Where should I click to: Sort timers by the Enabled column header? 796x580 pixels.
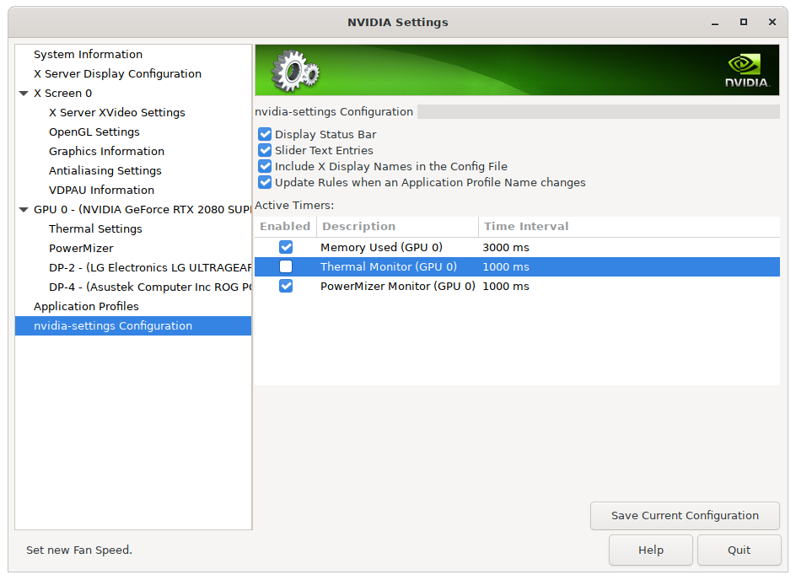coord(285,226)
